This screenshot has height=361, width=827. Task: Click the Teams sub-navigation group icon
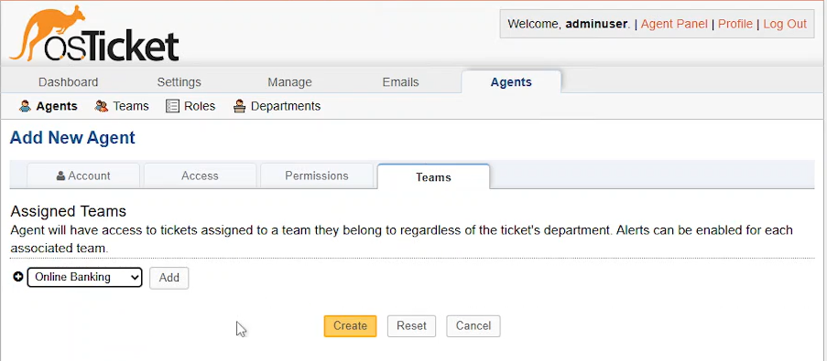pos(102,106)
